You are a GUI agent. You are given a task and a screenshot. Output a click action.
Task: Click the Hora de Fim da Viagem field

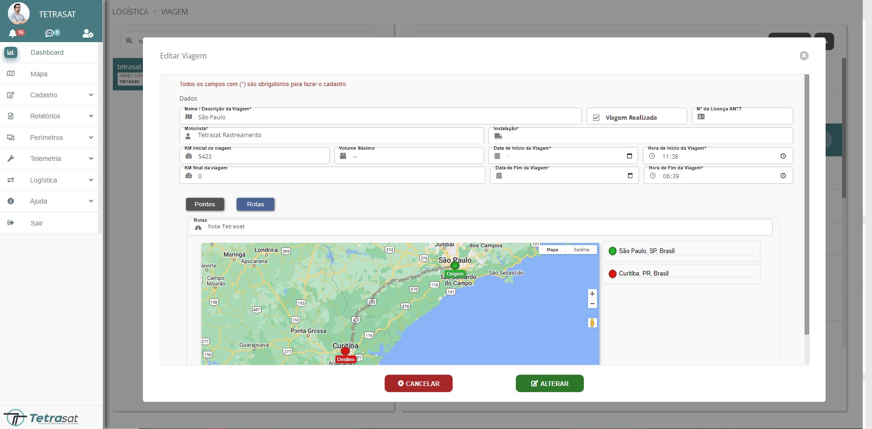(x=718, y=175)
